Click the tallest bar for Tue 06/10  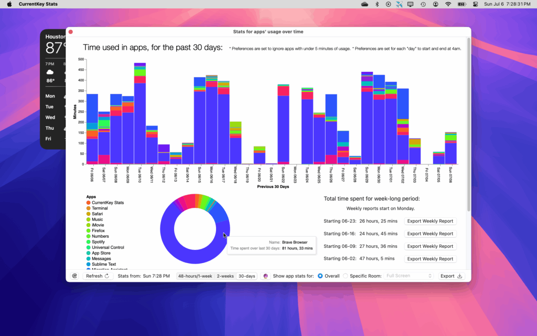click(x=139, y=105)
